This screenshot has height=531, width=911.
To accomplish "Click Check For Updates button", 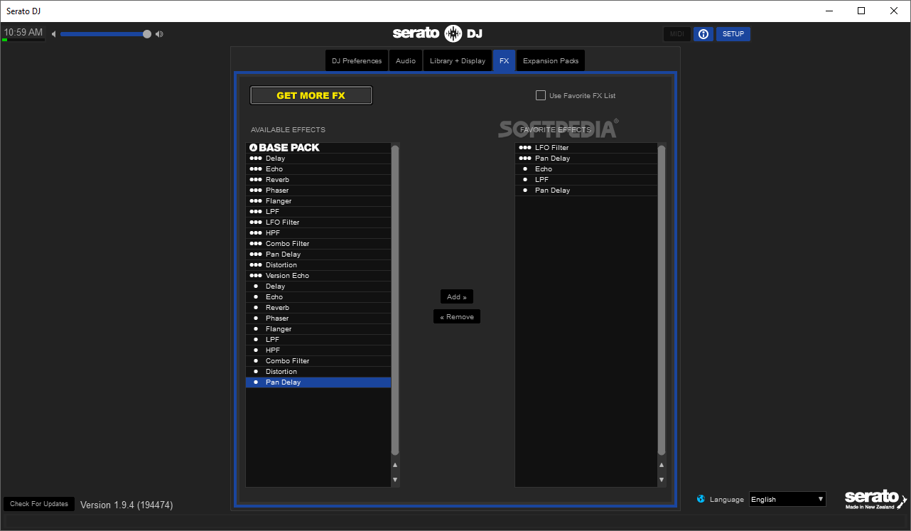I will click(x=39, y=504).
